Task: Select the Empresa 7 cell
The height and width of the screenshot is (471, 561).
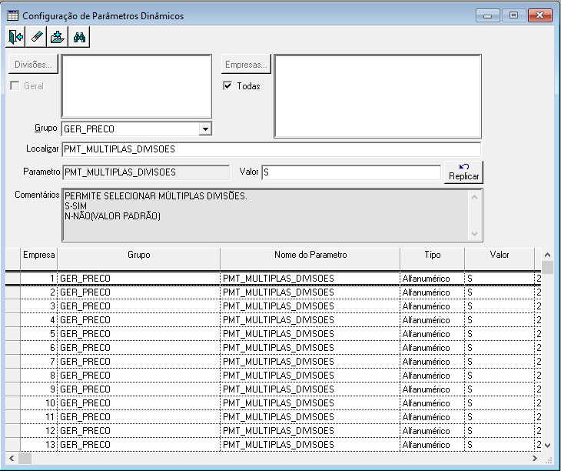Action: [38, 362]
